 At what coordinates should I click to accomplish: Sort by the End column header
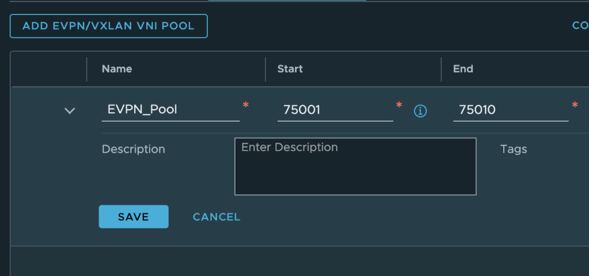(x=463, y=69)
